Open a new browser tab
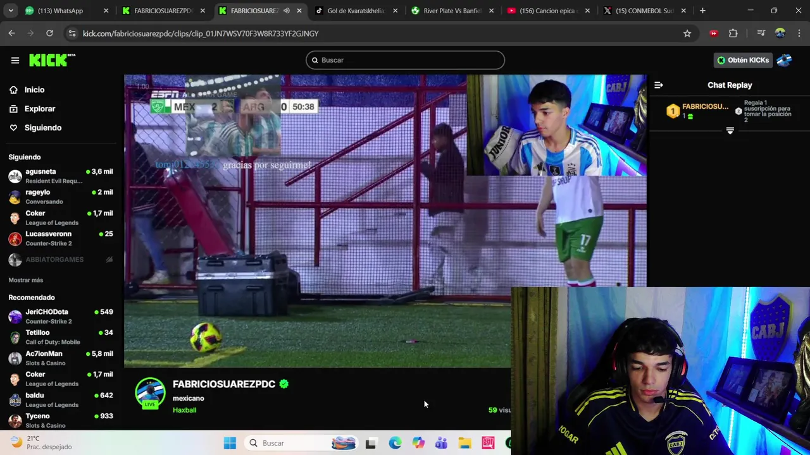Image resolution: width=810 pixels, height=455 pixels. click(x=702, y=11)
